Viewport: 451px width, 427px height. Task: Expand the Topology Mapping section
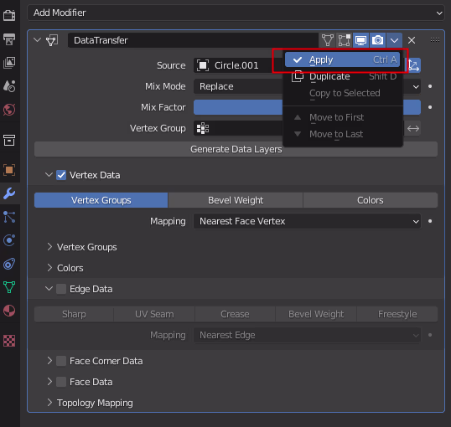tap(49, 403)
